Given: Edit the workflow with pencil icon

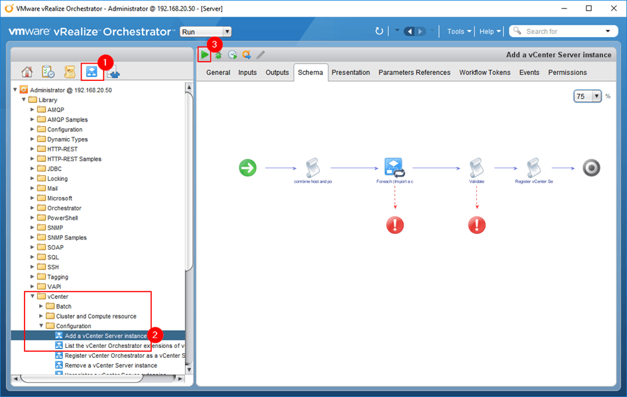Looking at the screenshot, I should [261, 55].
